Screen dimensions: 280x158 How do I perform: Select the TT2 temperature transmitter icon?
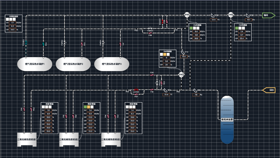[183, 53]
